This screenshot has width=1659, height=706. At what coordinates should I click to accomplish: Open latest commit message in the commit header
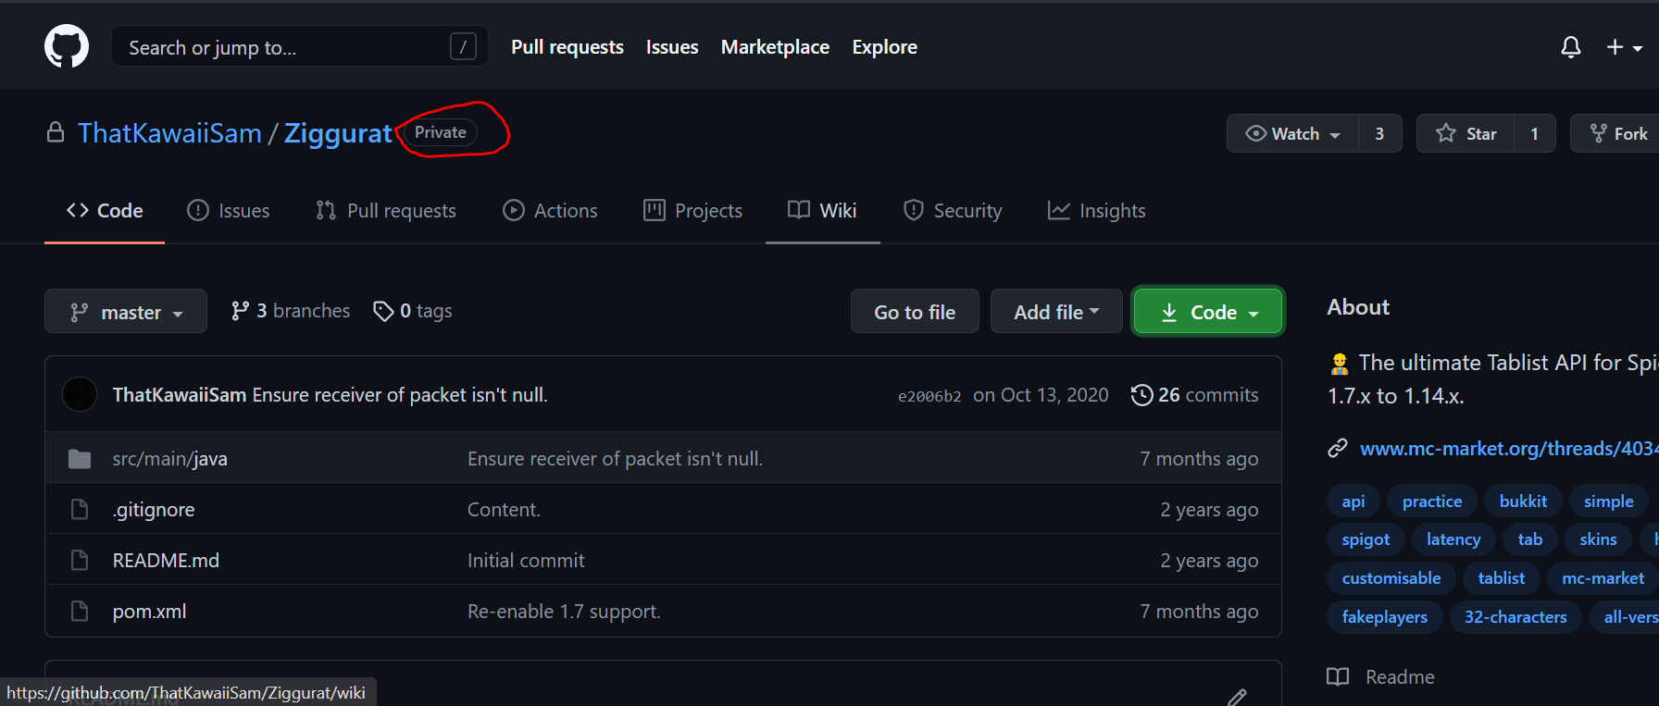coord(400,395)
